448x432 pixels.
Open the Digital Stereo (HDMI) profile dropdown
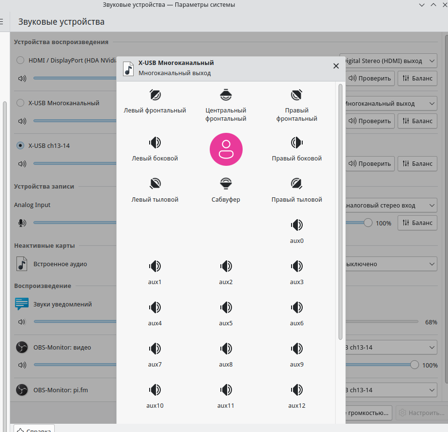click(389, 61)
